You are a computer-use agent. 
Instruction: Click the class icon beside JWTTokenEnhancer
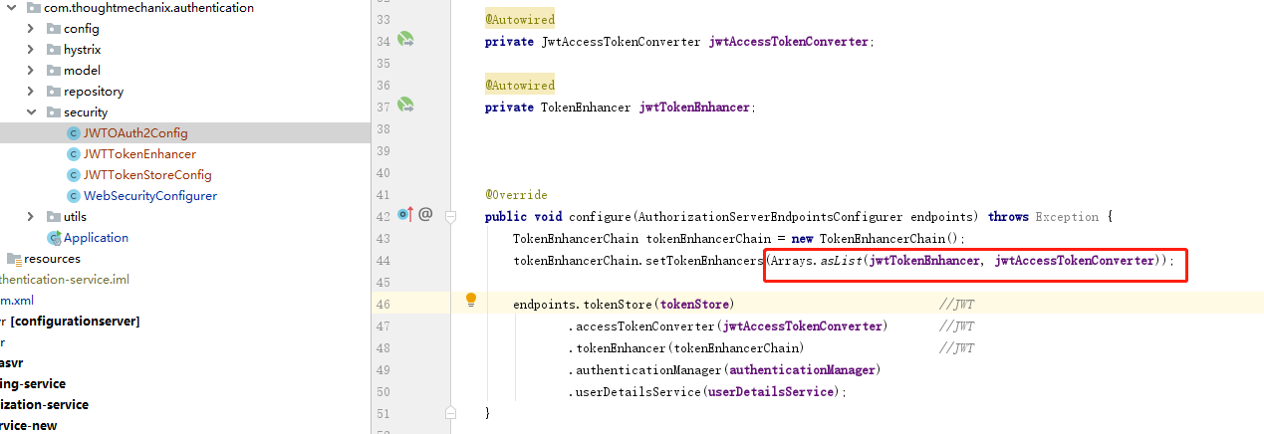(x=73, y=154)
